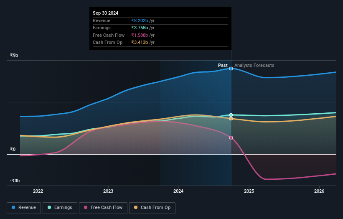The image size is (343, 219).
Task: Click the ₹0 y-axis label
Action: pos(13,150)
